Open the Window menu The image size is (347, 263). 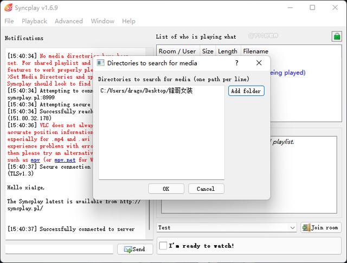[102, 21]
